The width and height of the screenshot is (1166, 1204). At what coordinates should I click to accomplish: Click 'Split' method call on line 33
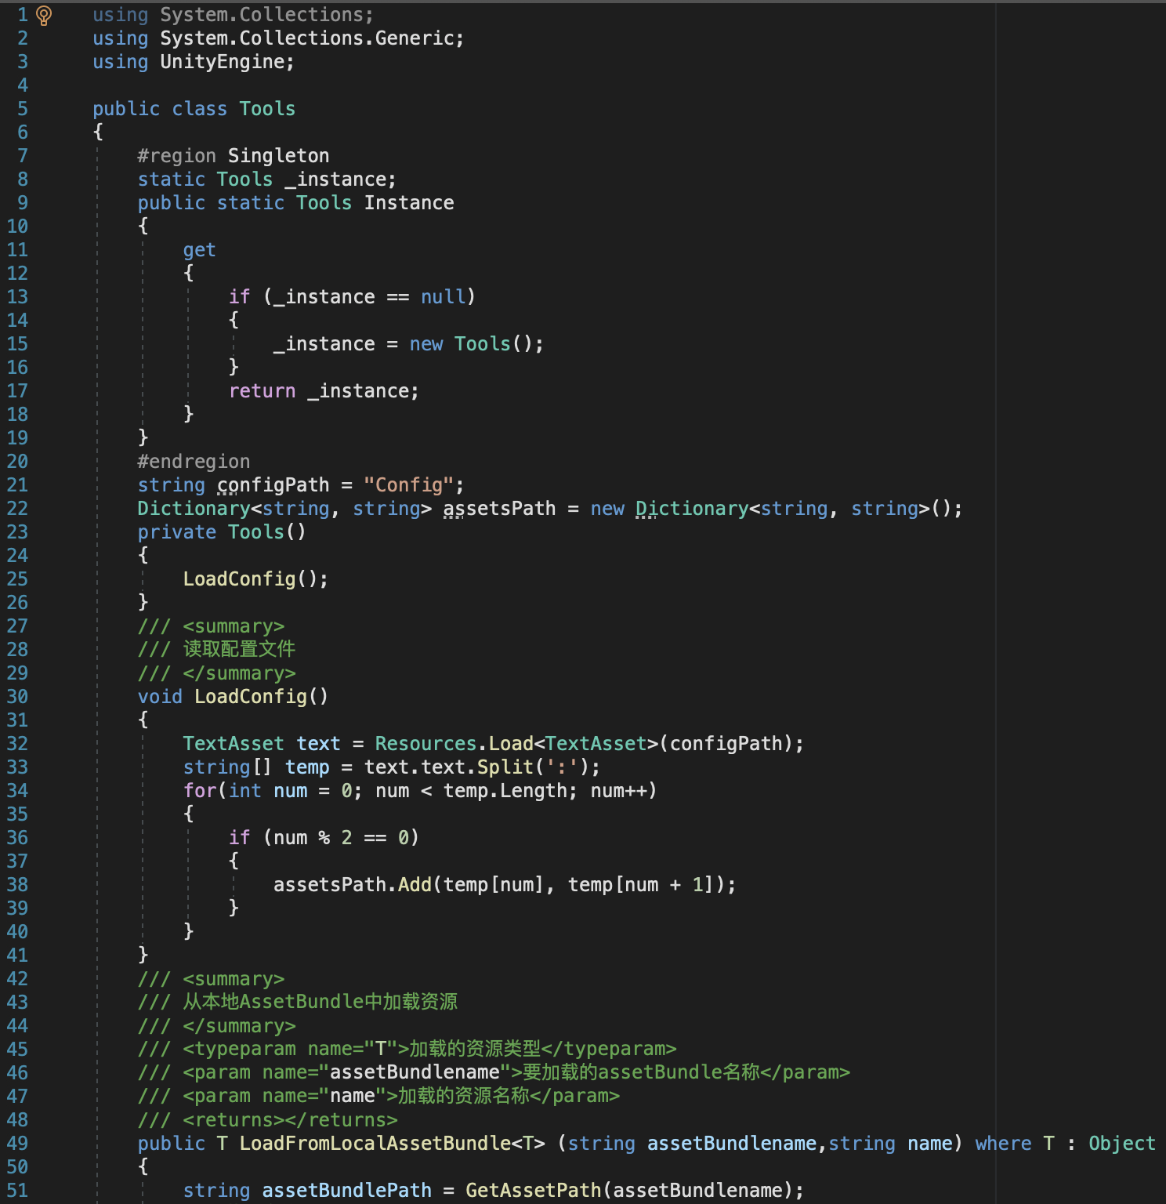click(505, 767)
